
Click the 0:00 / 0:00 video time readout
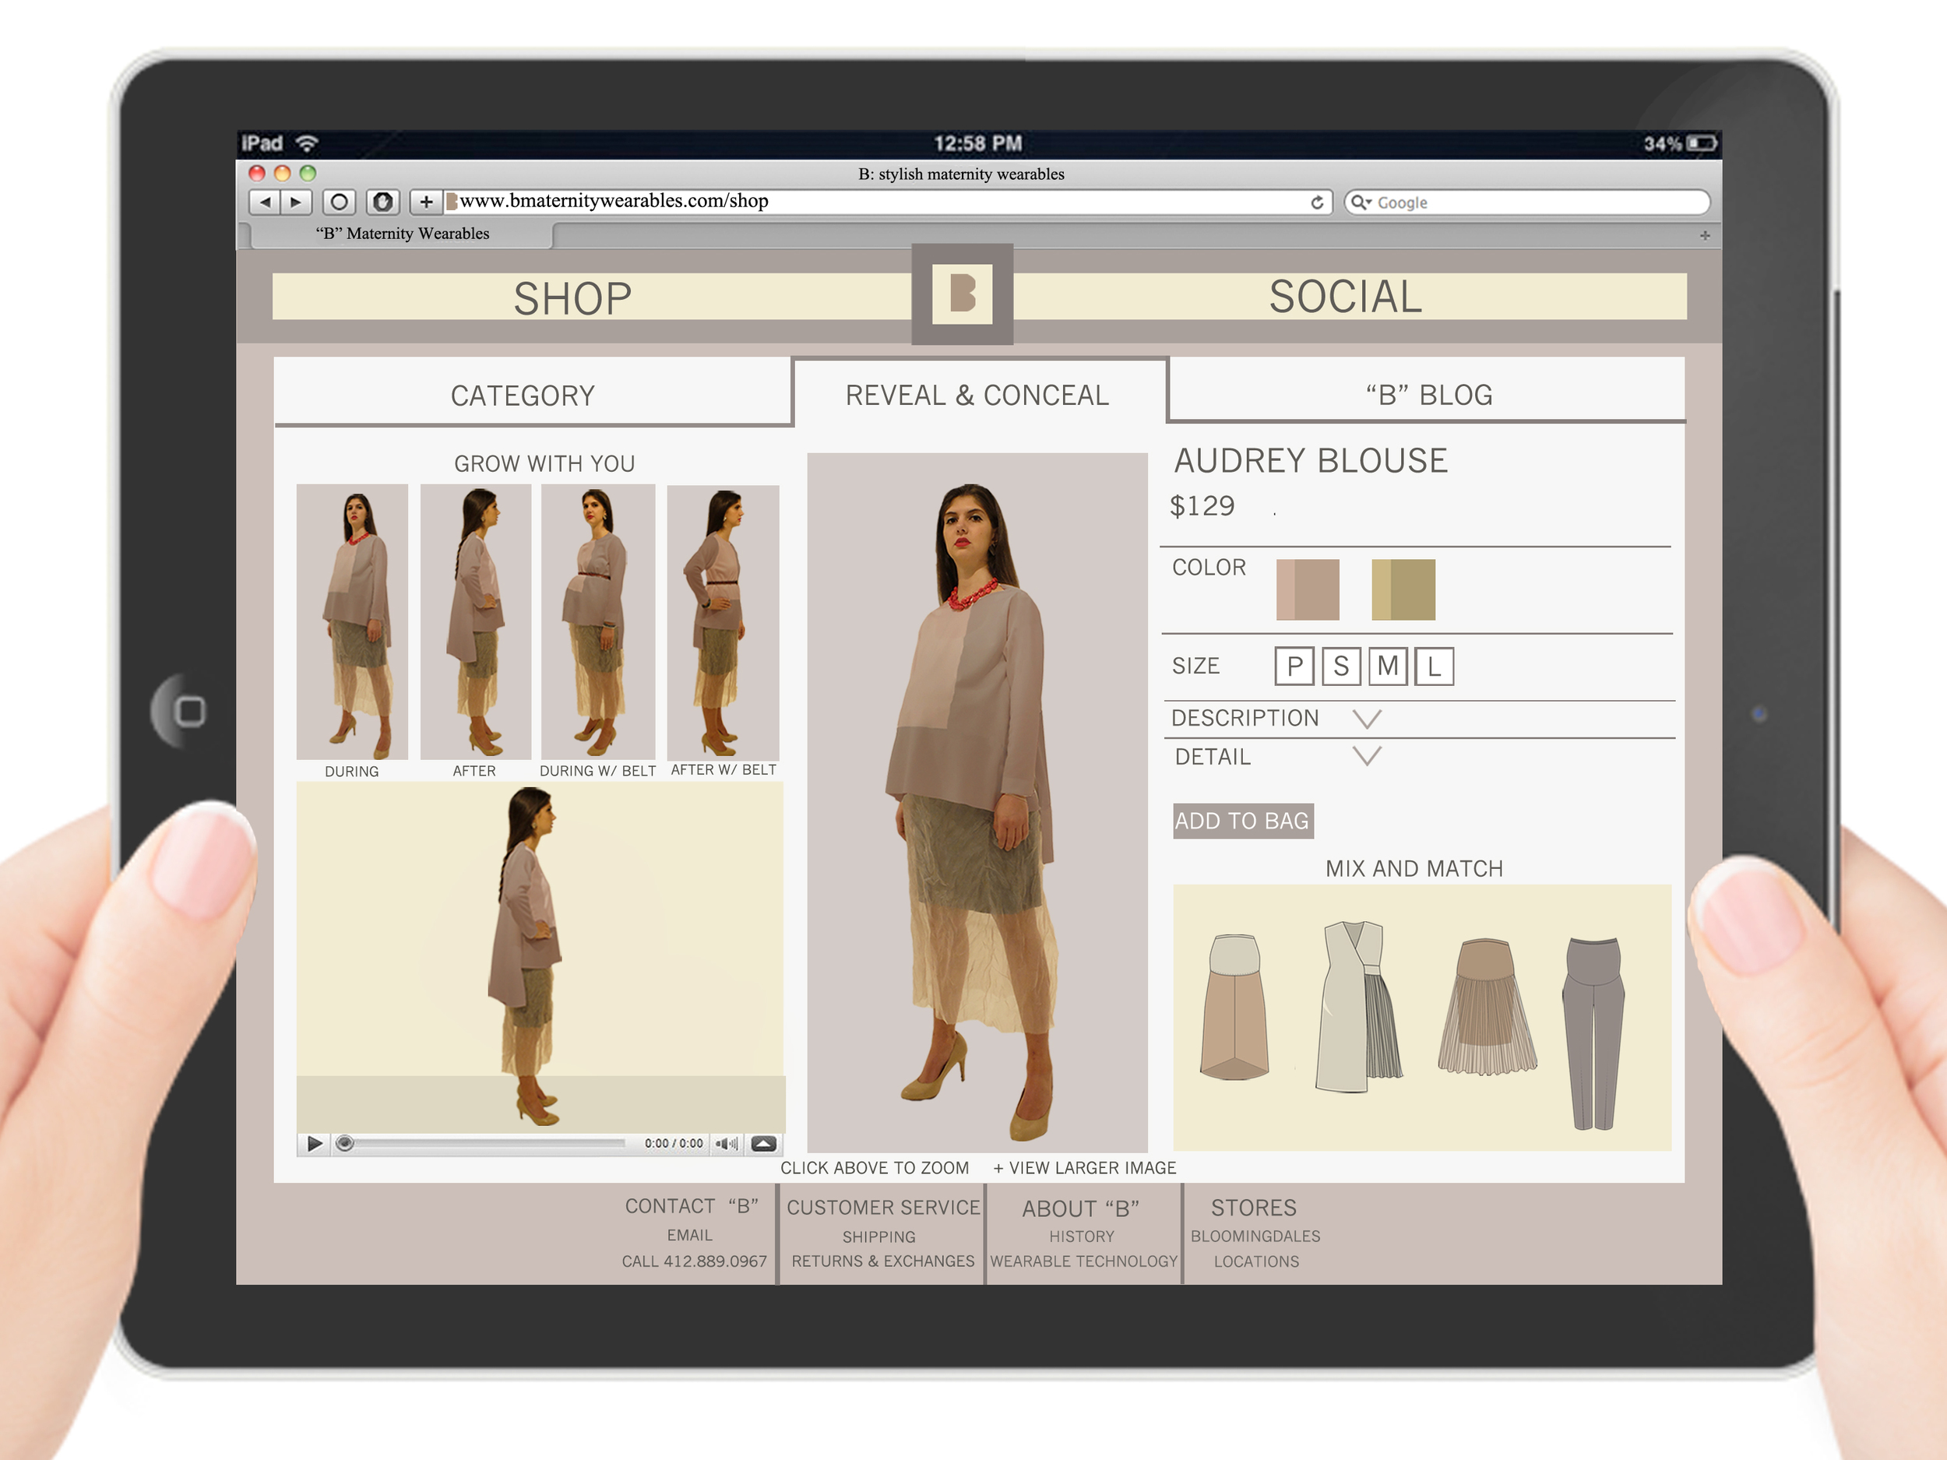tap(674, 1143)
